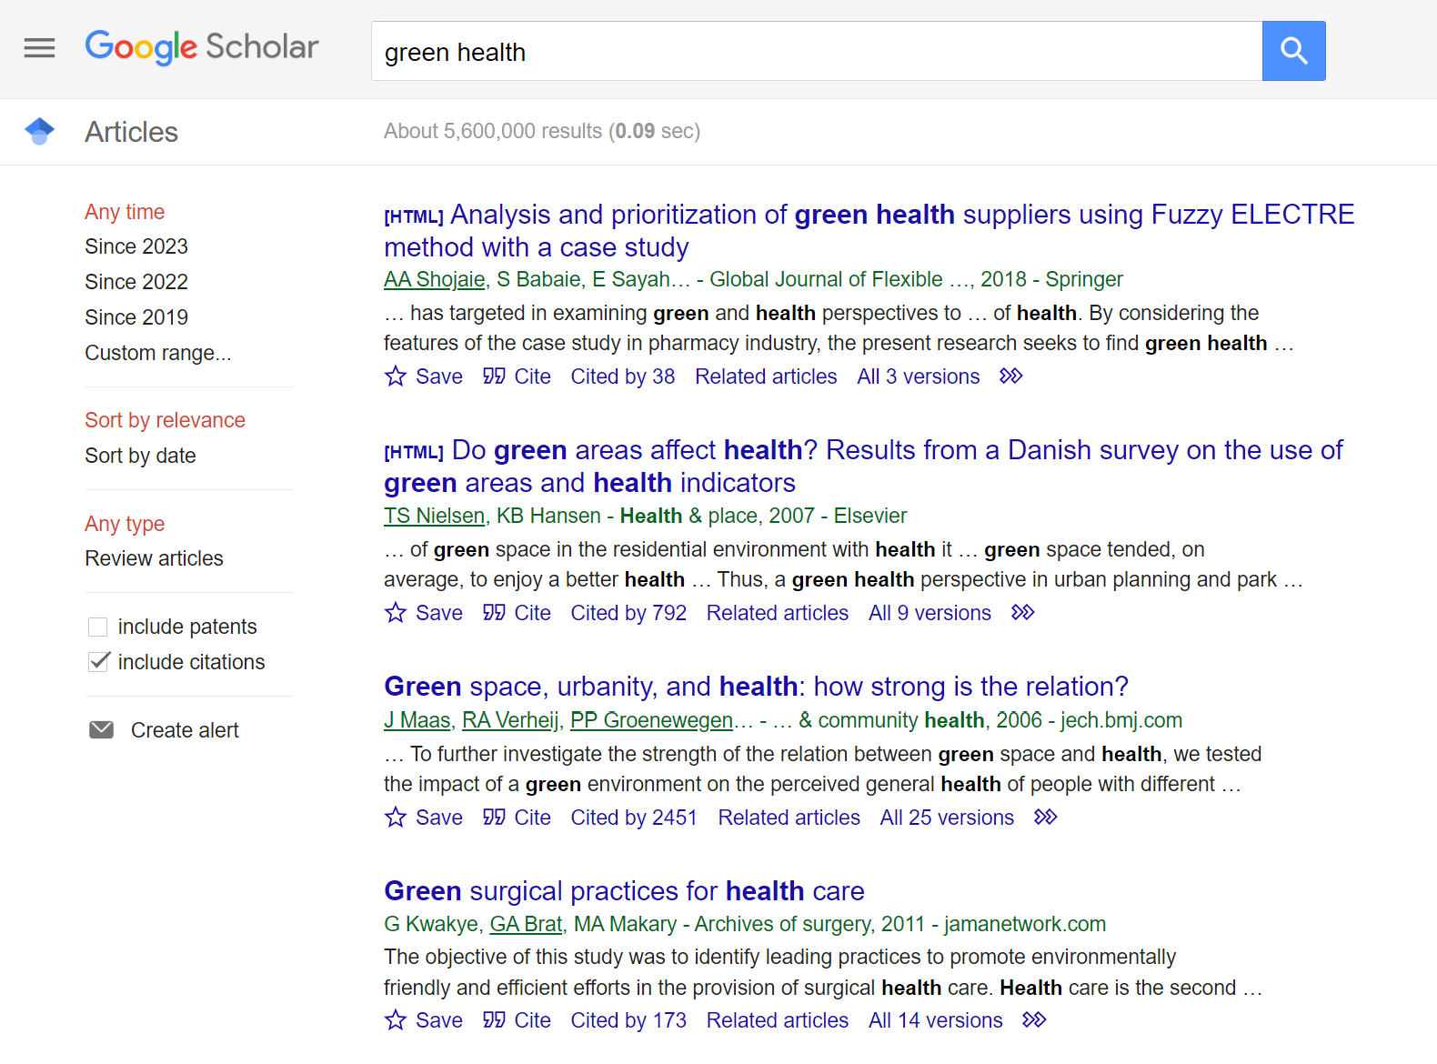This screenshot has height=1064, width=1437.
Task: Open Cited by 2451 link
Action: [x=633, y=818]
